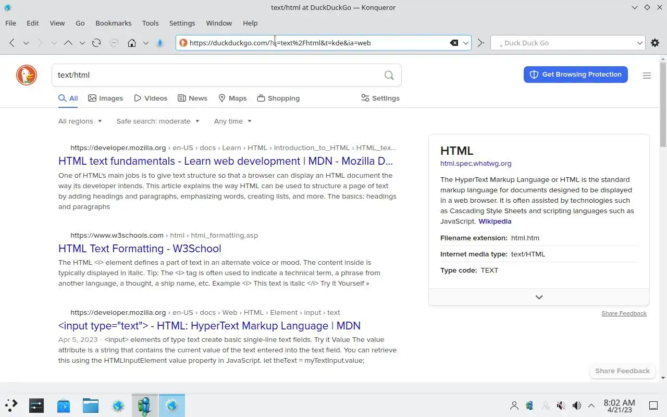
Task: Click the DuckDuckGo duck logo
Action: click(x=27, y=75)
